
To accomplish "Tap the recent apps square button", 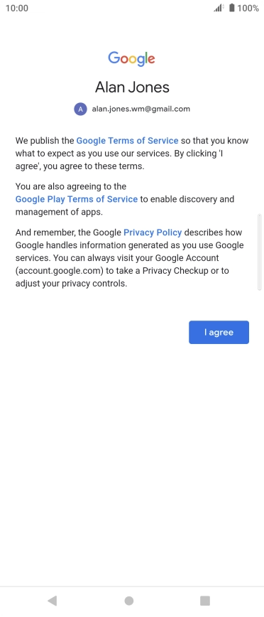I will (x=205, y=601).
